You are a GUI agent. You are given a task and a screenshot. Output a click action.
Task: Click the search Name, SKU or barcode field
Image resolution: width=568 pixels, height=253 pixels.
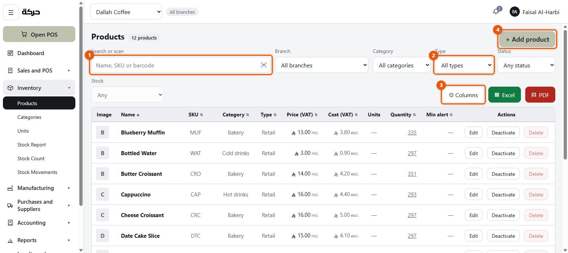(x=181, y=65)
